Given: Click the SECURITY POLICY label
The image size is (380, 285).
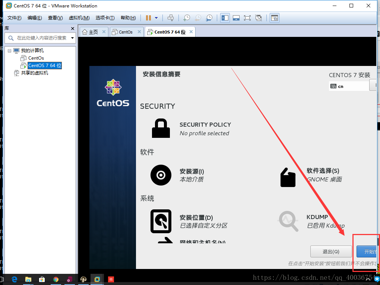Looking at the screenshot, I should 205,124.
